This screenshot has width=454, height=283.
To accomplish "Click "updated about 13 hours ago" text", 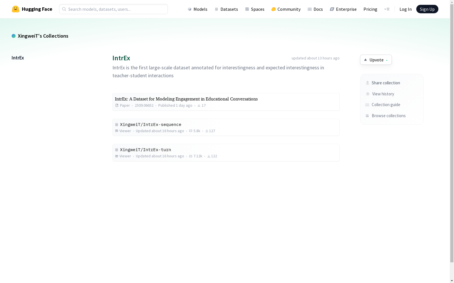I will point(316,58).
